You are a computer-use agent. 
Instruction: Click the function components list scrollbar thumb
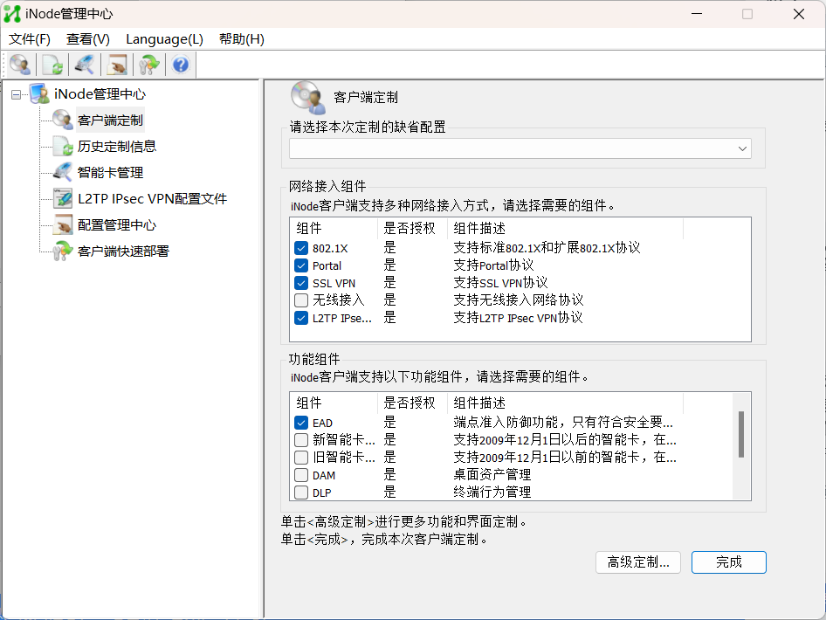741,435
